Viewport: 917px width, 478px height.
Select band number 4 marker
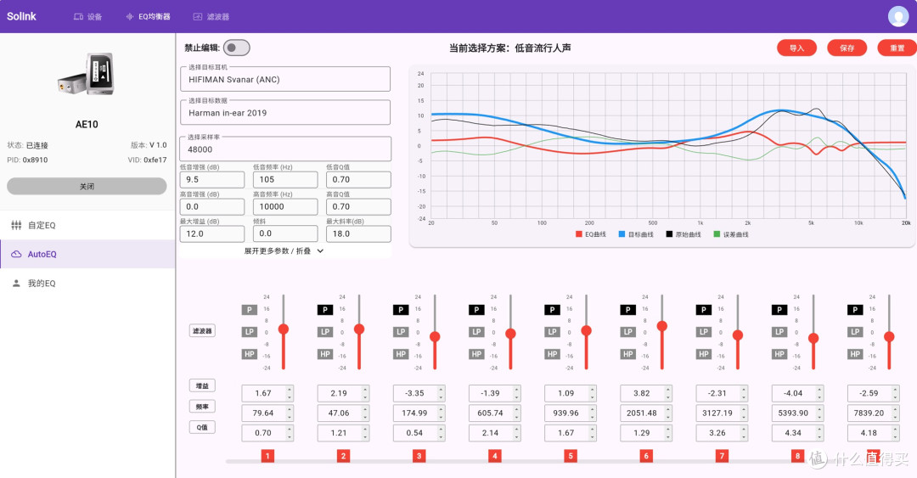click(x=495, y=456)
